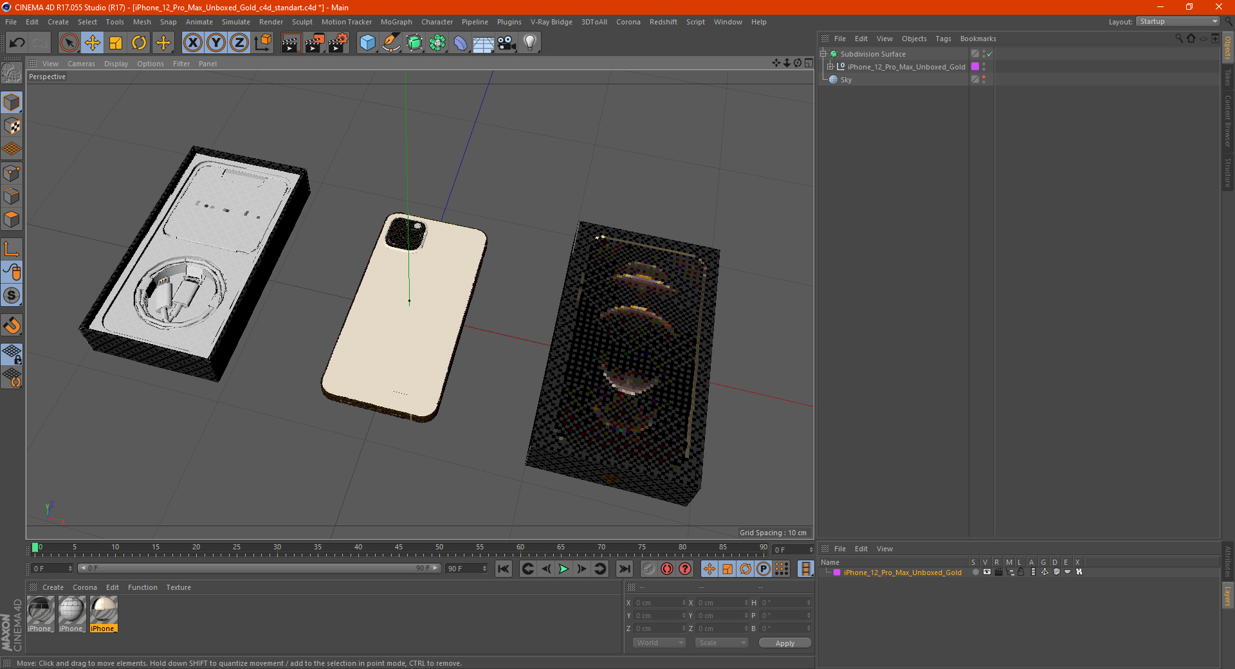1235x669 pixels.
Task: Switch to Points mode
Action: coord(12,172)
